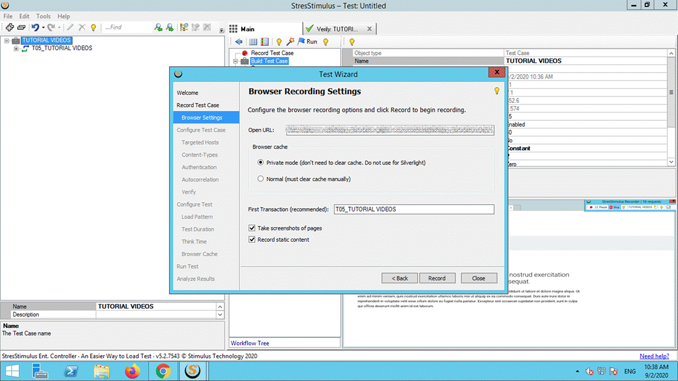Click the colored list view icon in Main toolbar

[265, 42]
